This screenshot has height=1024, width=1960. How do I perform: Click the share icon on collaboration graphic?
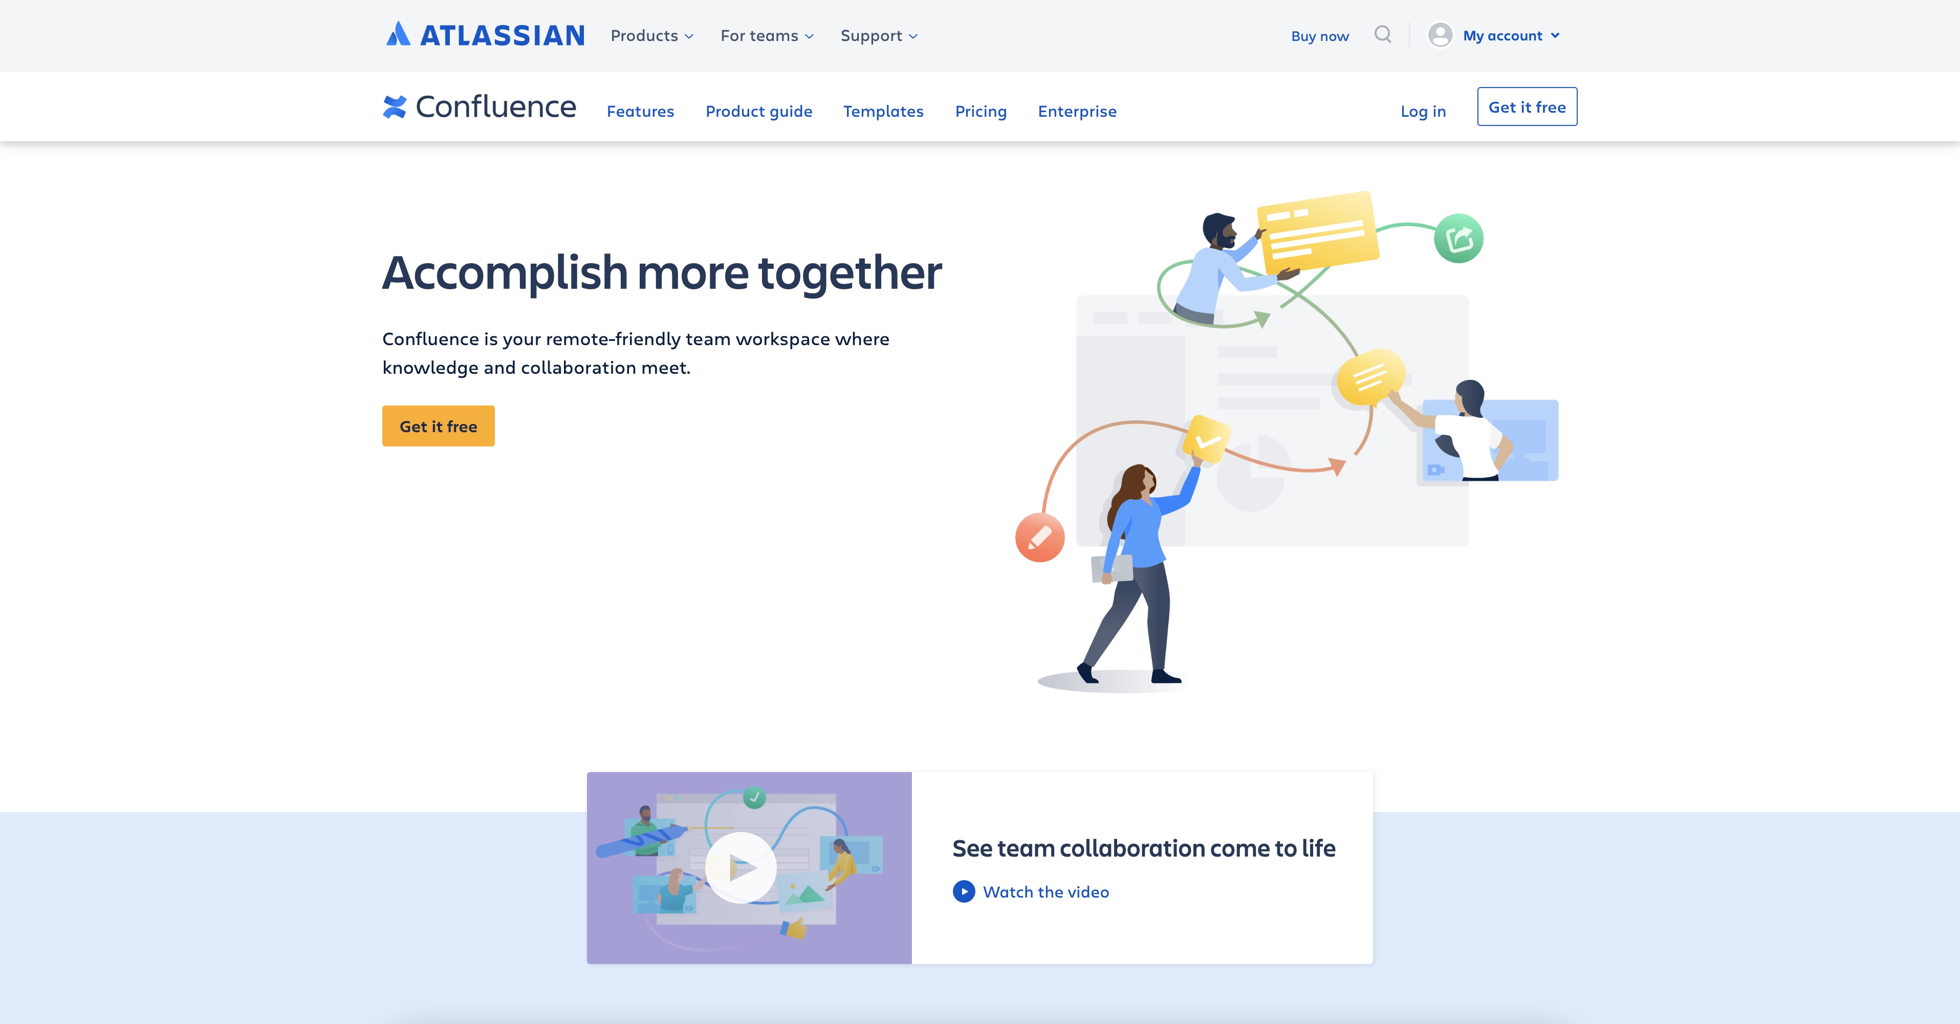(x=1461, y=237)
